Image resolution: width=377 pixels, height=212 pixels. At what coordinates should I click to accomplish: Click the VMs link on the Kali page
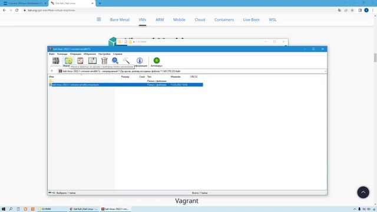click(x=143, y=19)
